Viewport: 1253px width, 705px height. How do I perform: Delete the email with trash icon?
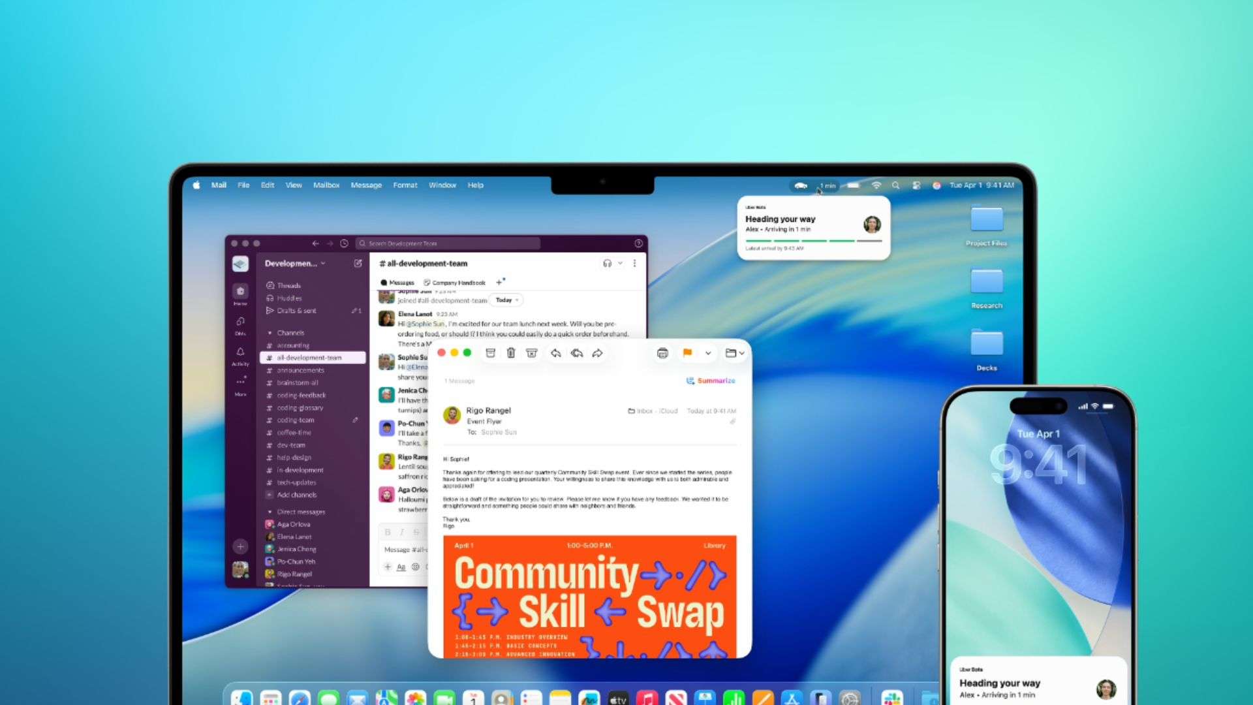click(x=511, y=353)
